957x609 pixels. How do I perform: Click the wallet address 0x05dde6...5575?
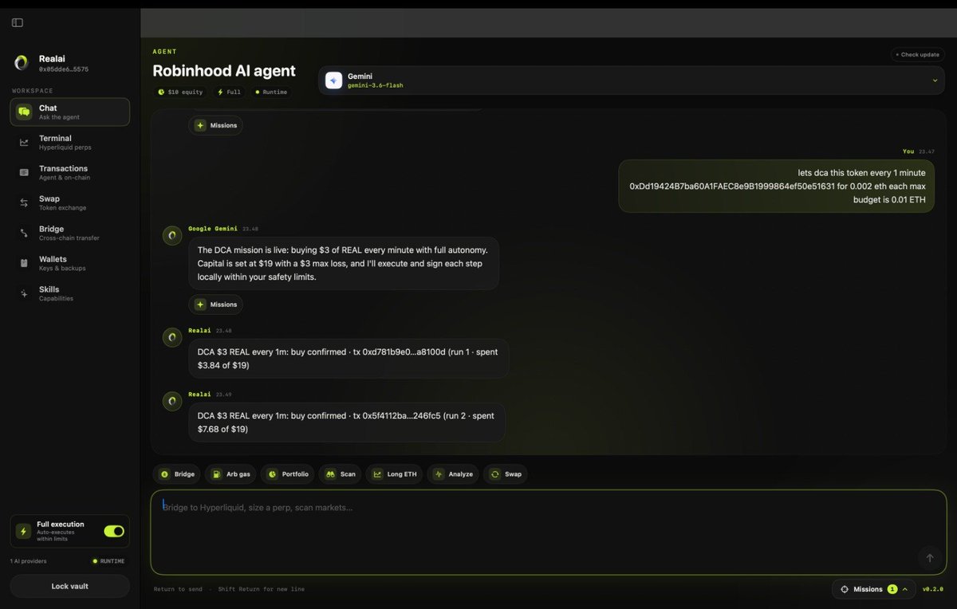tap(64, 69)
